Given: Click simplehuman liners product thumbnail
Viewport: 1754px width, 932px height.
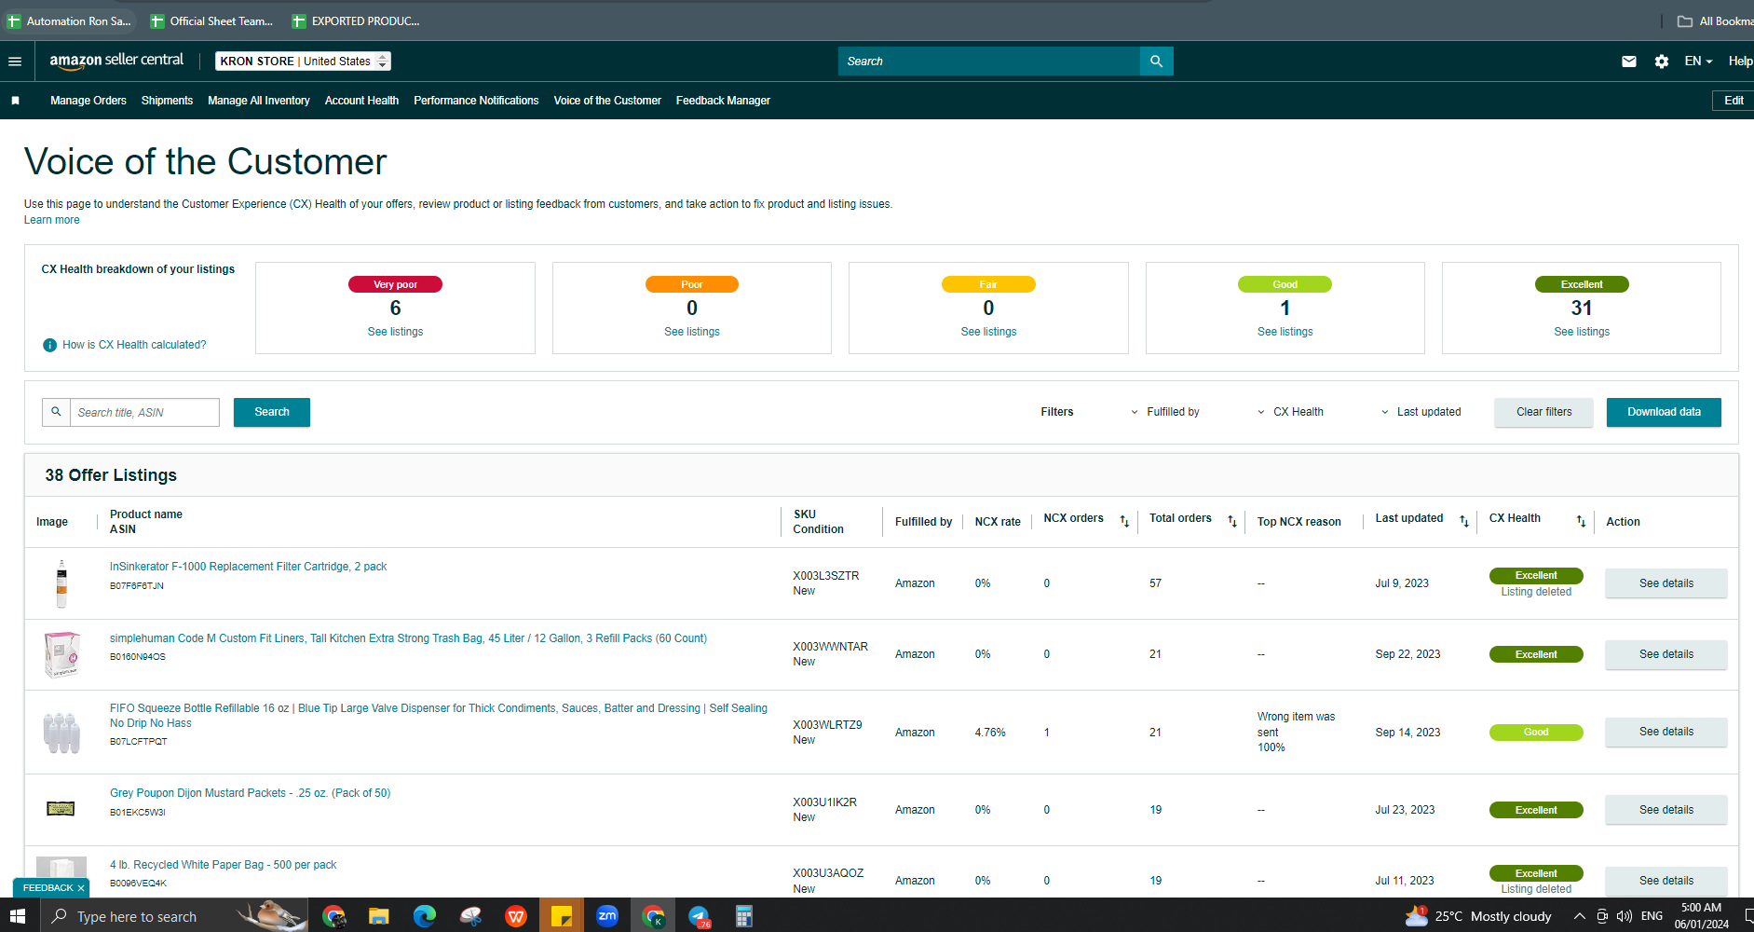Looking at the screenshot, I should (61, 654).
